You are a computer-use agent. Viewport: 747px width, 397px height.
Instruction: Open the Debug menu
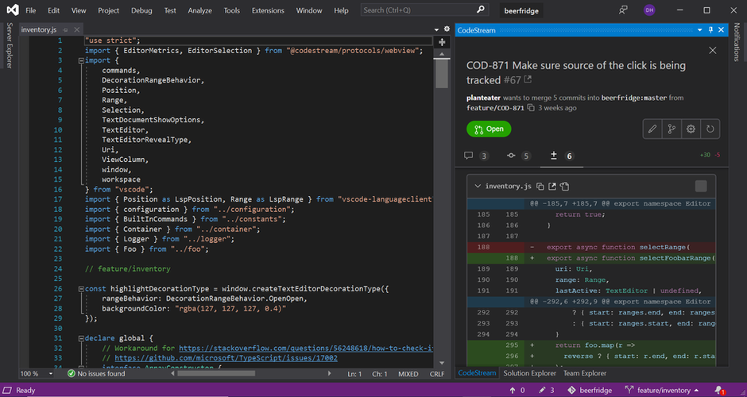click(x=141, y=10)
